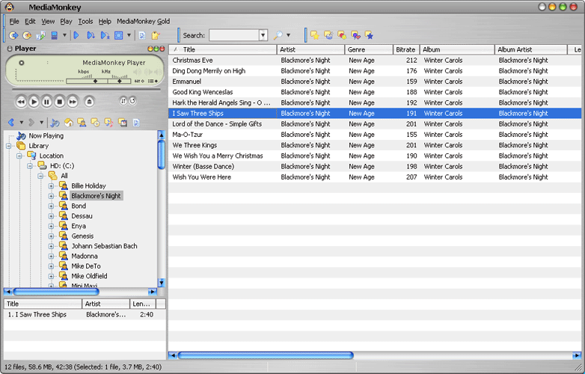Toggle shuffle mode in the player
585x374 pixels.
pos(123,101)
